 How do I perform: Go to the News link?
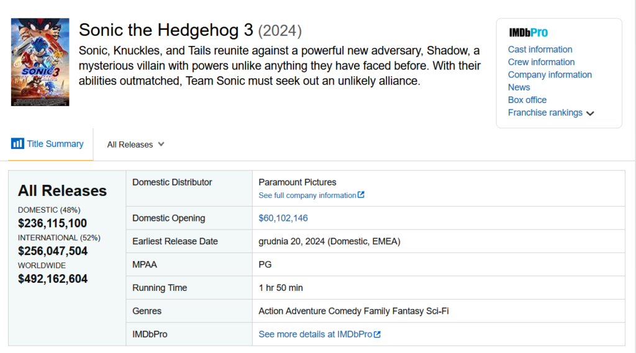pyautogui.click(x=519, y=87)
